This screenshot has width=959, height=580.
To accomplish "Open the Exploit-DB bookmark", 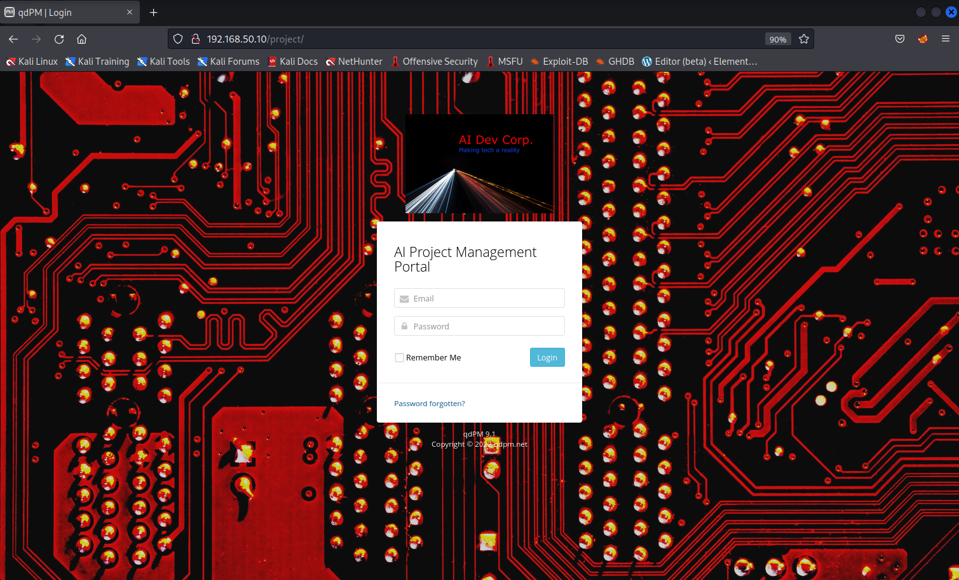I will point(559,62).
